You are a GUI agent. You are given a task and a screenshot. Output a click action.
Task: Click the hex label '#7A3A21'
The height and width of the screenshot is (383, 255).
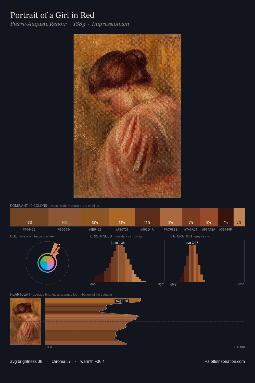pos(191,230)
